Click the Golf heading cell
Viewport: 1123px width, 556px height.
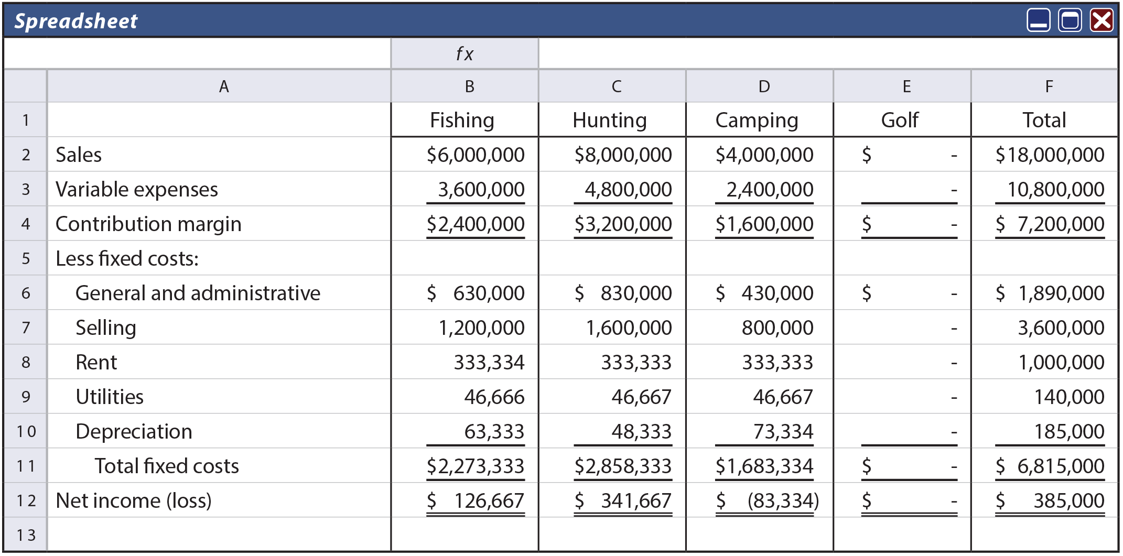[902, 120]
